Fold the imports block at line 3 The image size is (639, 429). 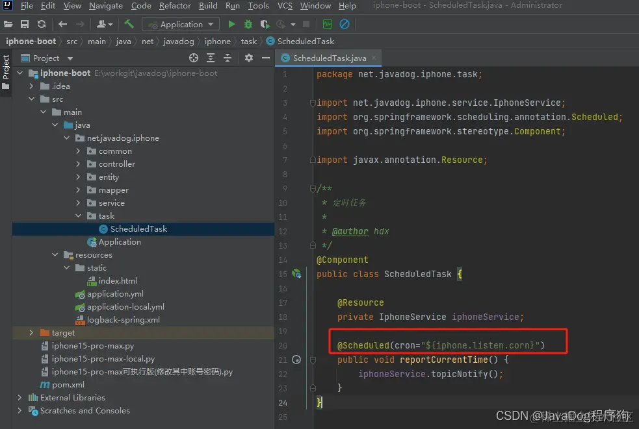pyautogui.click(x=313, y=103)
